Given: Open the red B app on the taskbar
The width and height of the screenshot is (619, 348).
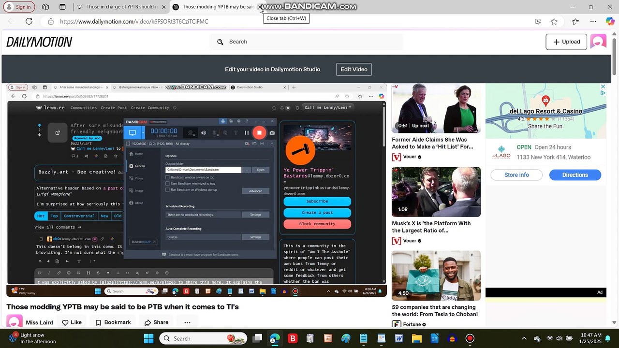Looking at the screenshot, I should [293, 338].
